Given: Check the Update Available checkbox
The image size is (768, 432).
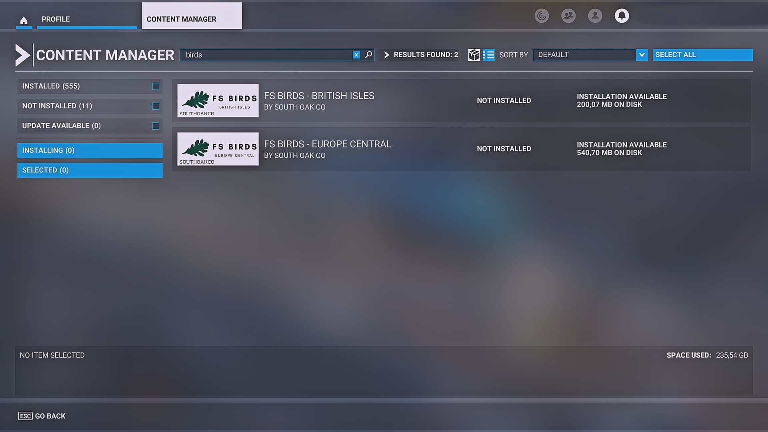Looking at the screenshot, I should coord(155,126).
